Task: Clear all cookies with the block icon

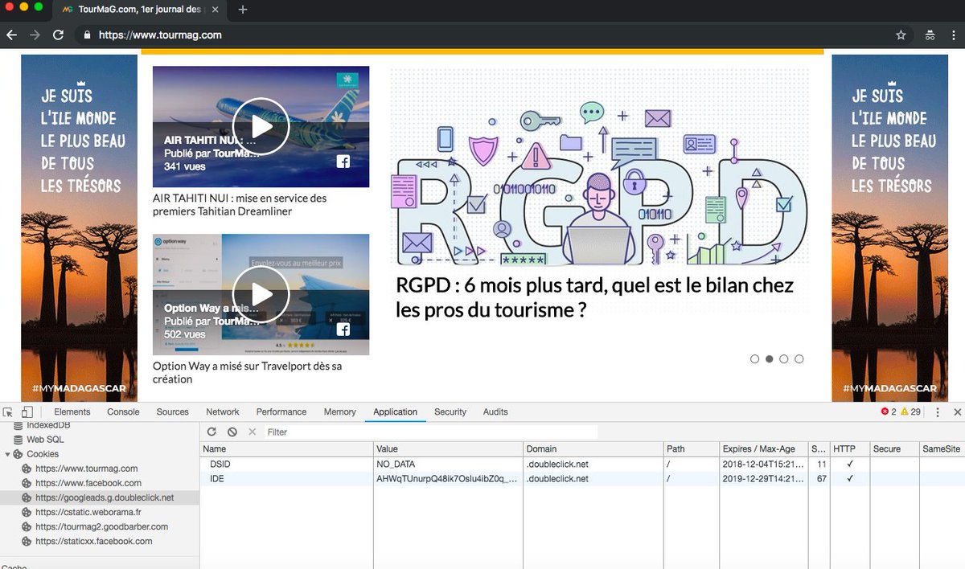Action: tap(232, 432)
